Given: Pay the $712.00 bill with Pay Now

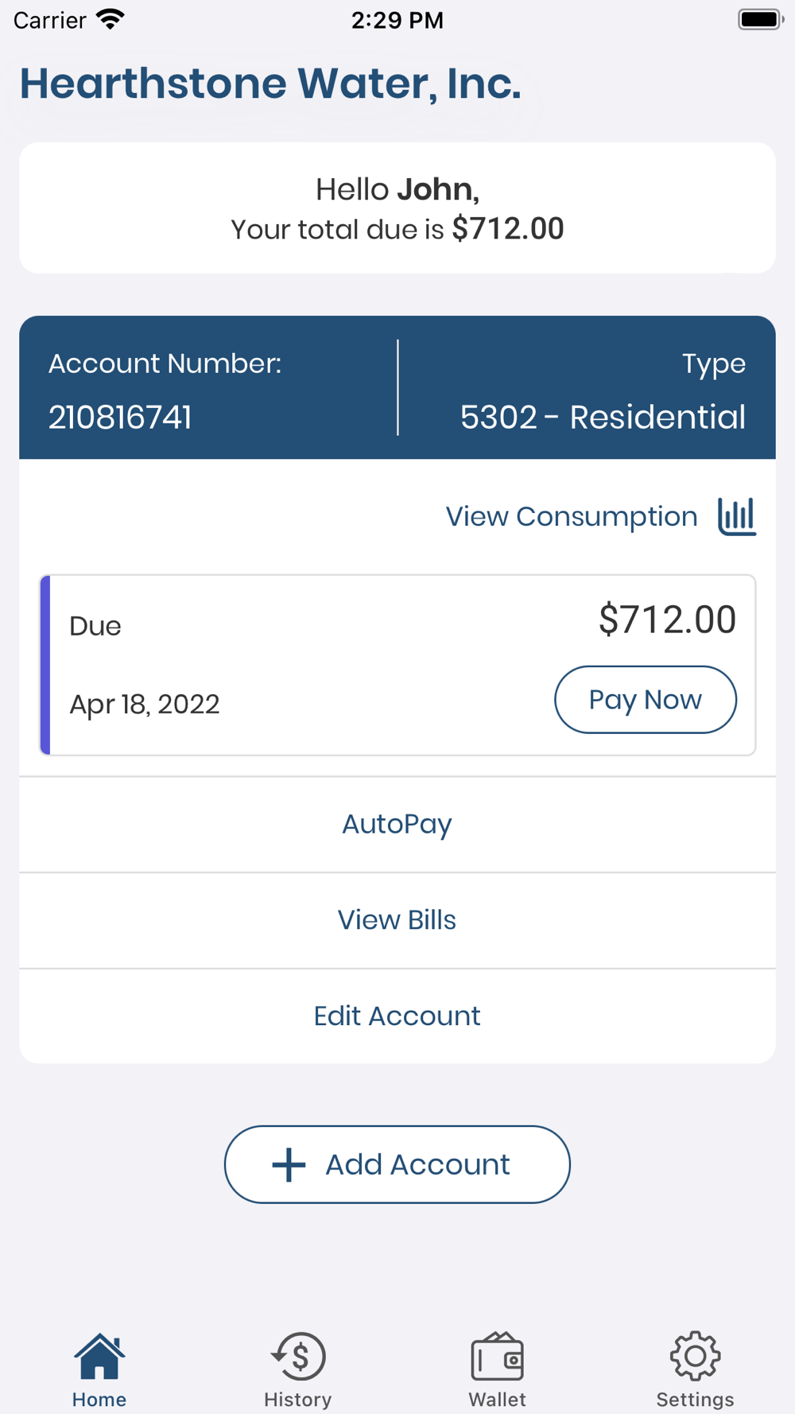Looking at the screenshot, I should (x=646, y=700).
